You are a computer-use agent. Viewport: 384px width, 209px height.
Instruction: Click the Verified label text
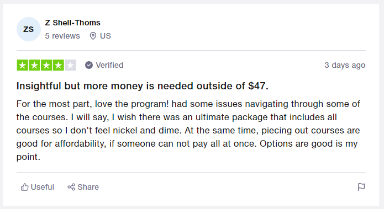[x=109, y=65]
